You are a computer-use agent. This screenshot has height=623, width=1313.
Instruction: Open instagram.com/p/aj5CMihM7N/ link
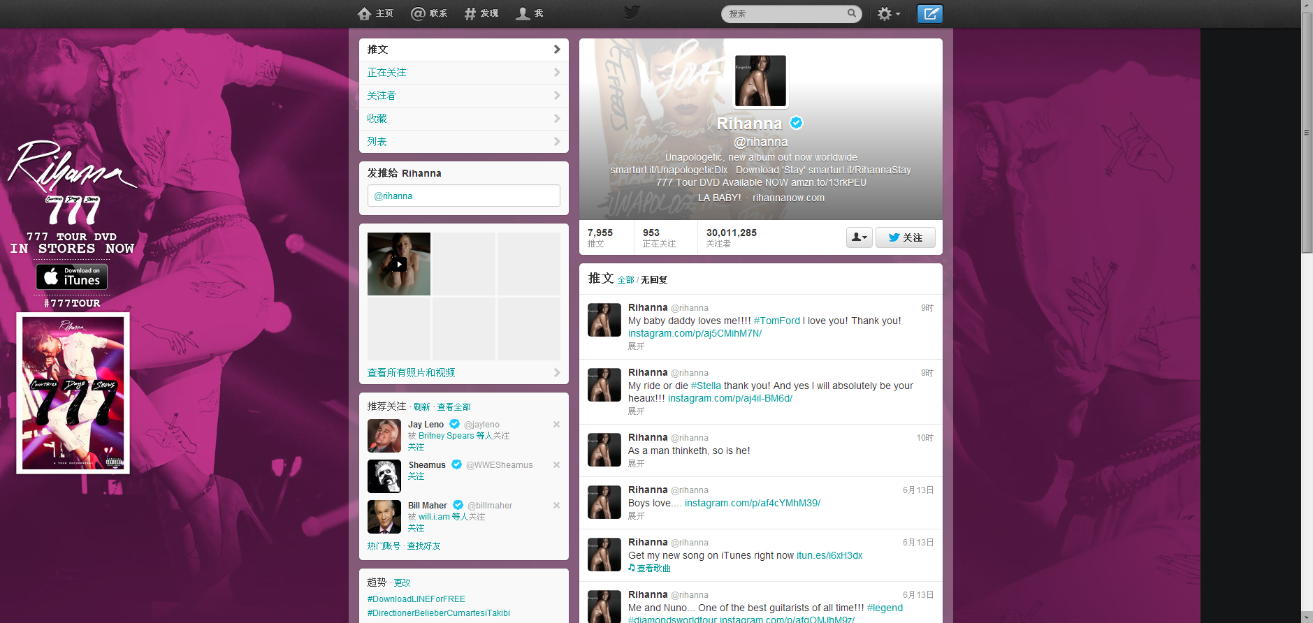pos(695,333)
